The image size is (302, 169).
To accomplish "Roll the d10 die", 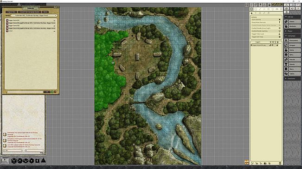I will [x=26, y=161].
